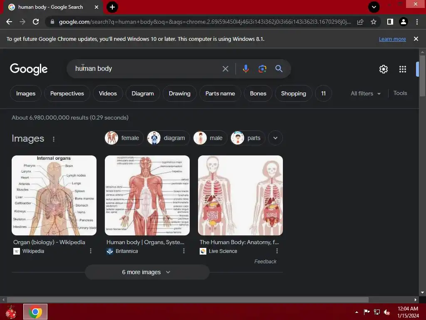View site information lock icon
The image size is (426, 320).
52,22
